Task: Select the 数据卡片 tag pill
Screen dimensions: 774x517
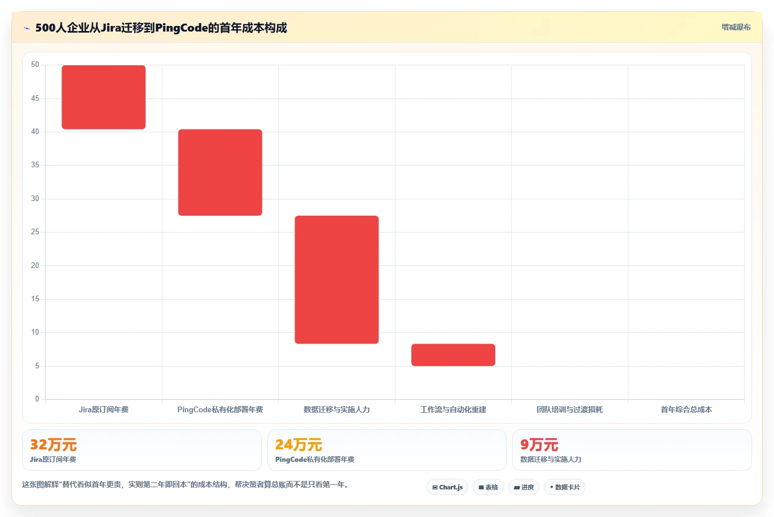Action: pyautogui.click(x=565, y=487)
